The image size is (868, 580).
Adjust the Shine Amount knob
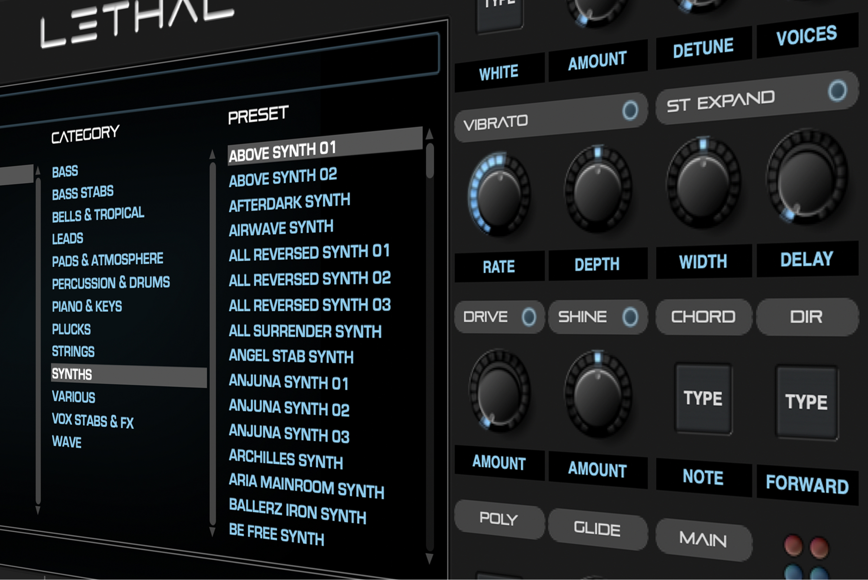(598, 394)
